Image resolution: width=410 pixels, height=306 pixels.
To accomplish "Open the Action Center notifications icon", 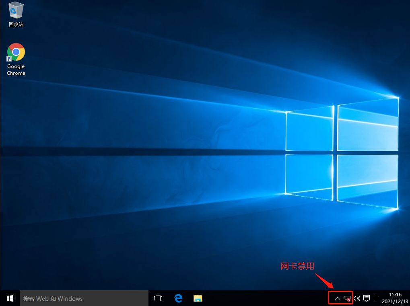I will click(367, 298).
